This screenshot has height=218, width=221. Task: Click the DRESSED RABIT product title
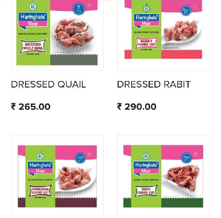pos(154,84)
